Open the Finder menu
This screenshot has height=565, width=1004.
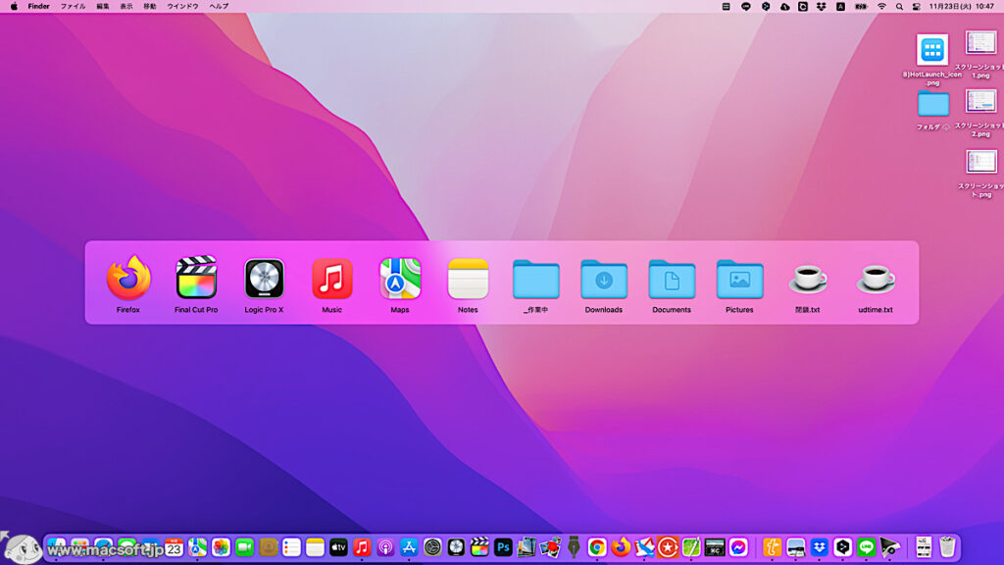(x=38, y=7)
